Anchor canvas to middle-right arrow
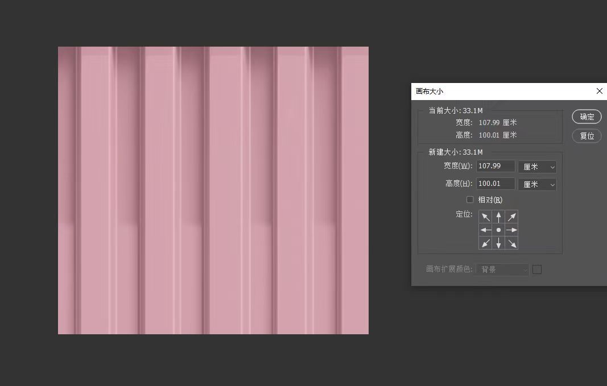 tap(511, 230)
